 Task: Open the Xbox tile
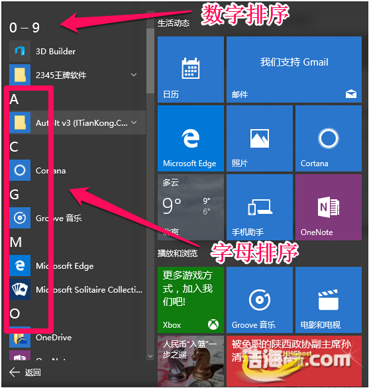pos(191,300)
